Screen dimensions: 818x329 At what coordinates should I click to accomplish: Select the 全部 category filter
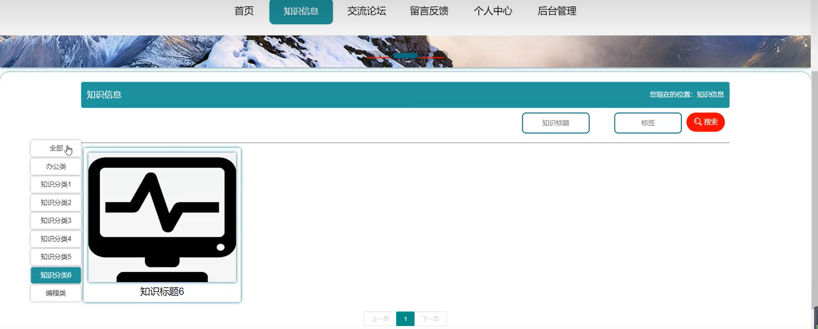(56, 148)
